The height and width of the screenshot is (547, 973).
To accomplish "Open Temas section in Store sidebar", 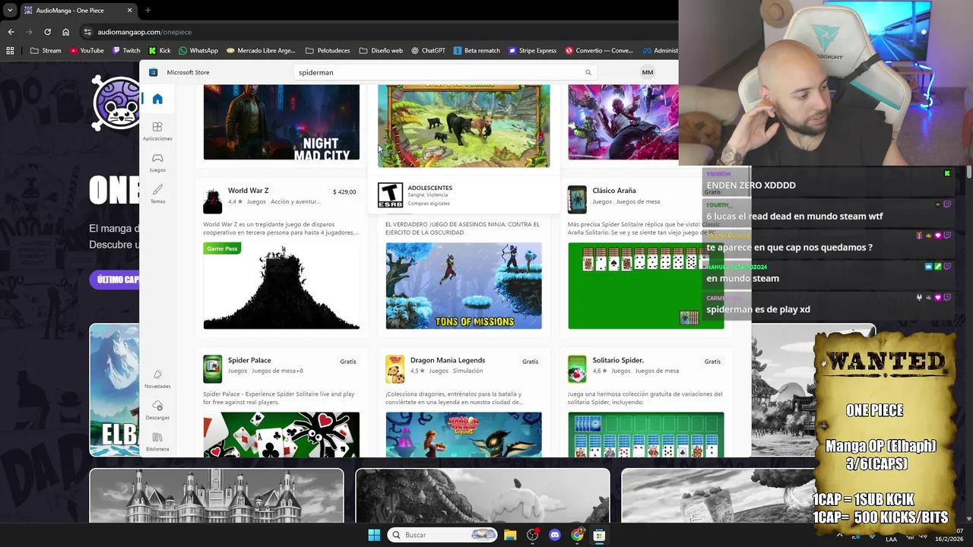I will (157, 194).
